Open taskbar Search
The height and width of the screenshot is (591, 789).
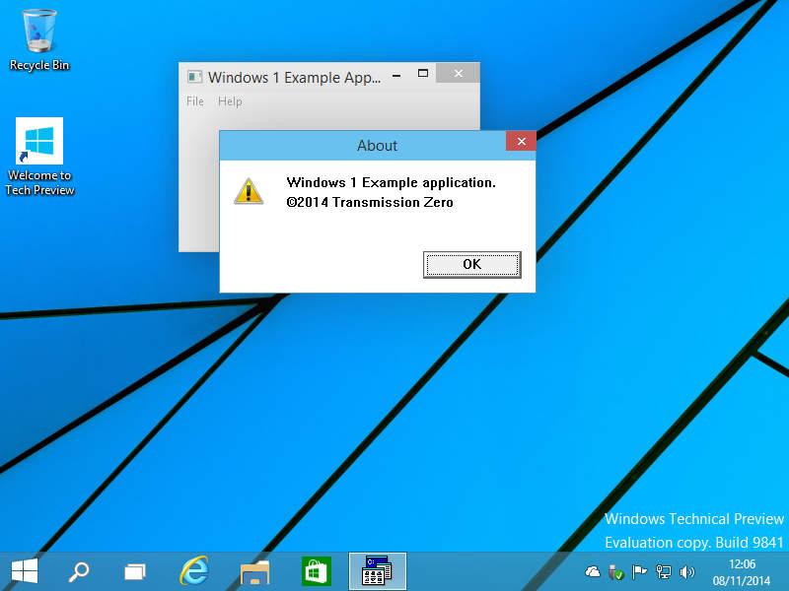pos(79,571)
